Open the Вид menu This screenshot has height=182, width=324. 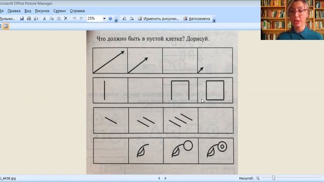coord(28,11)
